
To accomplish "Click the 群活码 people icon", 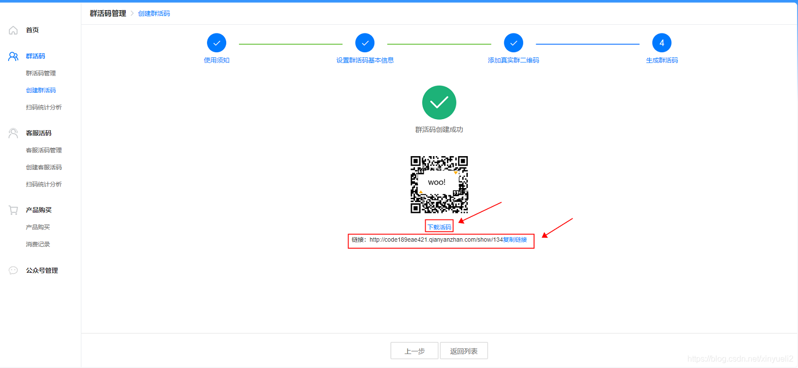I will pos(13,56).
